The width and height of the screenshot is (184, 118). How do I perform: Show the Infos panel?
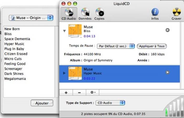coord(155,14)
